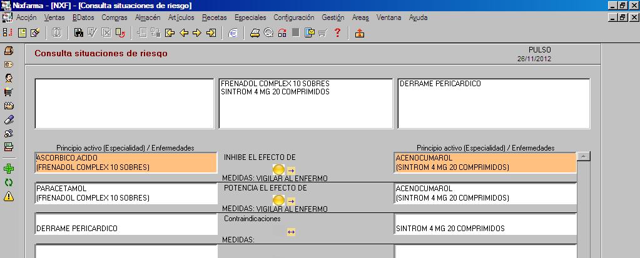Click FRENADOL COMPLEX 10 SOBRES in medications box
Image resolution: width=640 pixels, height=258 pixels.
(275, 84)
